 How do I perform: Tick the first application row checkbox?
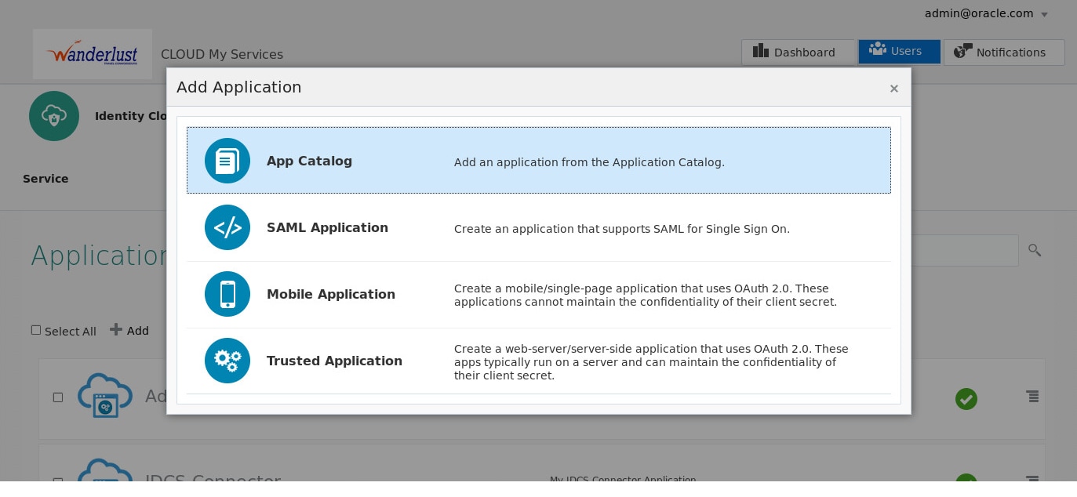click(58, 397)
